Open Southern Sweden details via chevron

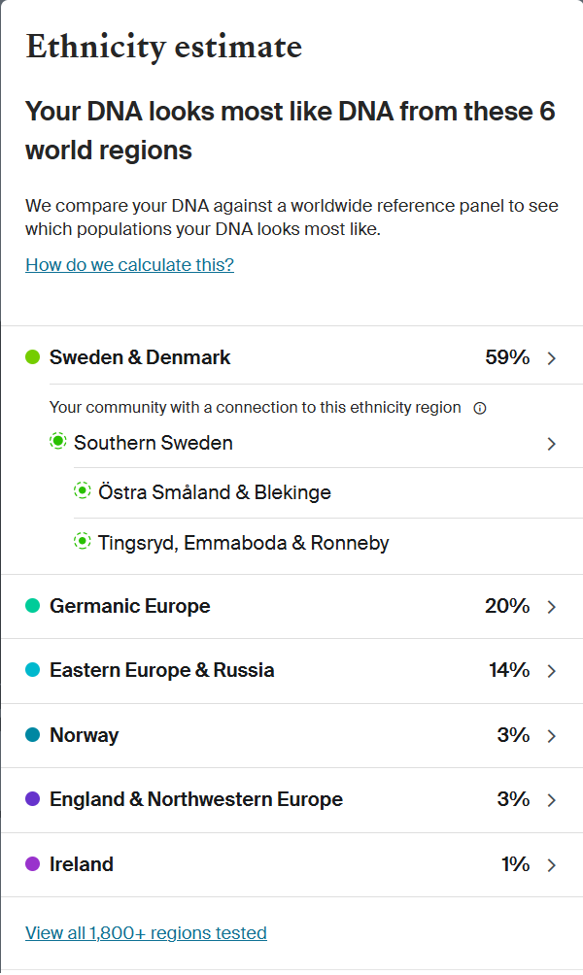(x=551, y=444)
